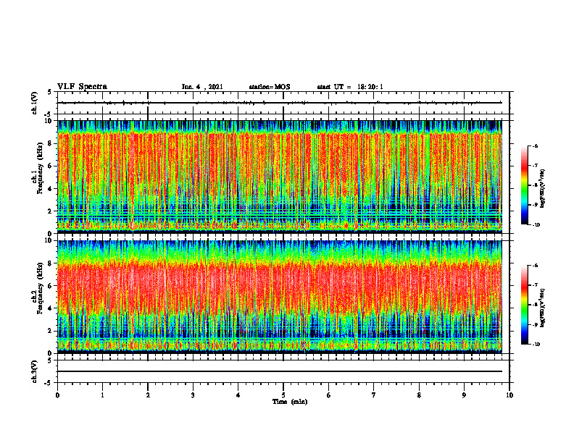574x443 pixels.
Task: Click the "Time (min)" axis label
Action: click(x=290, y=402)
